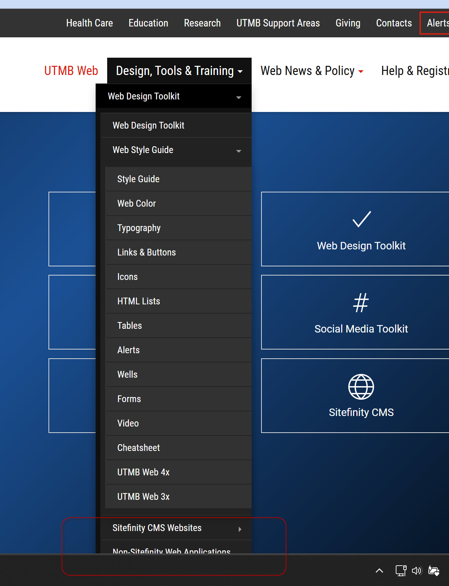Viewport: 449px width, 586px height.
Task: Expand the Sitefinity CMS Websites submenu arrow
Action: point(240,529)
